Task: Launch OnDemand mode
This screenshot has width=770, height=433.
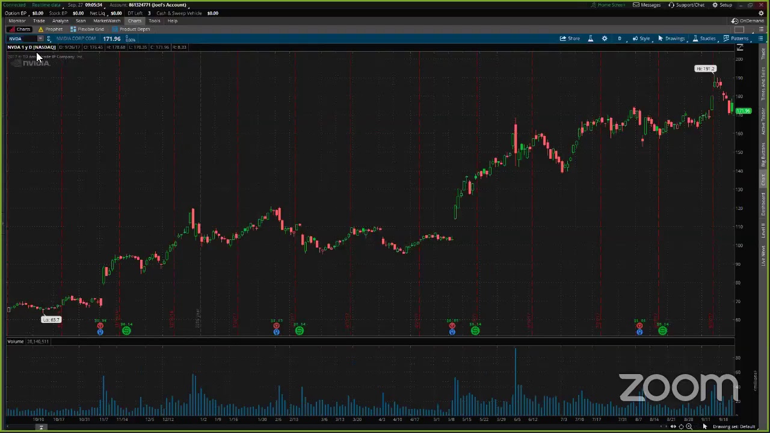Action: pyautogui.click(x=748, y=21)
